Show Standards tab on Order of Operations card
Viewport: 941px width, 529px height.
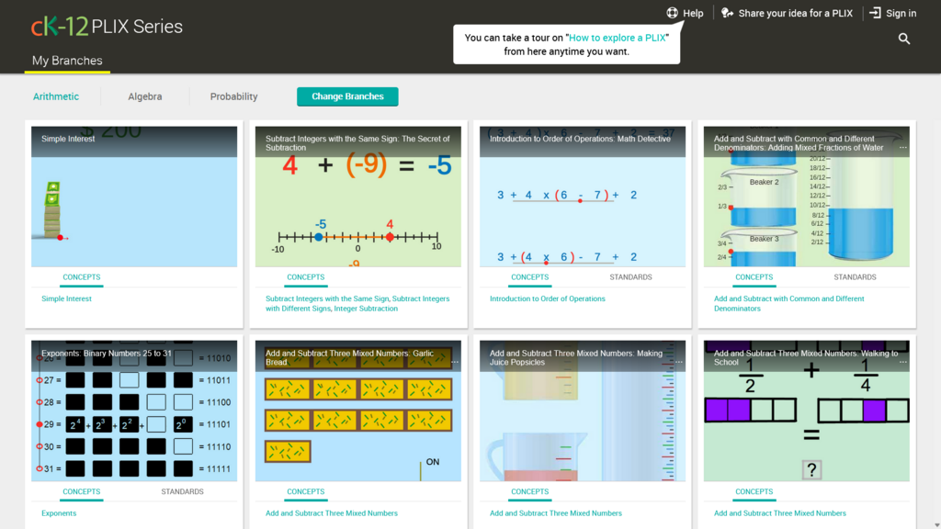(630, 276)
